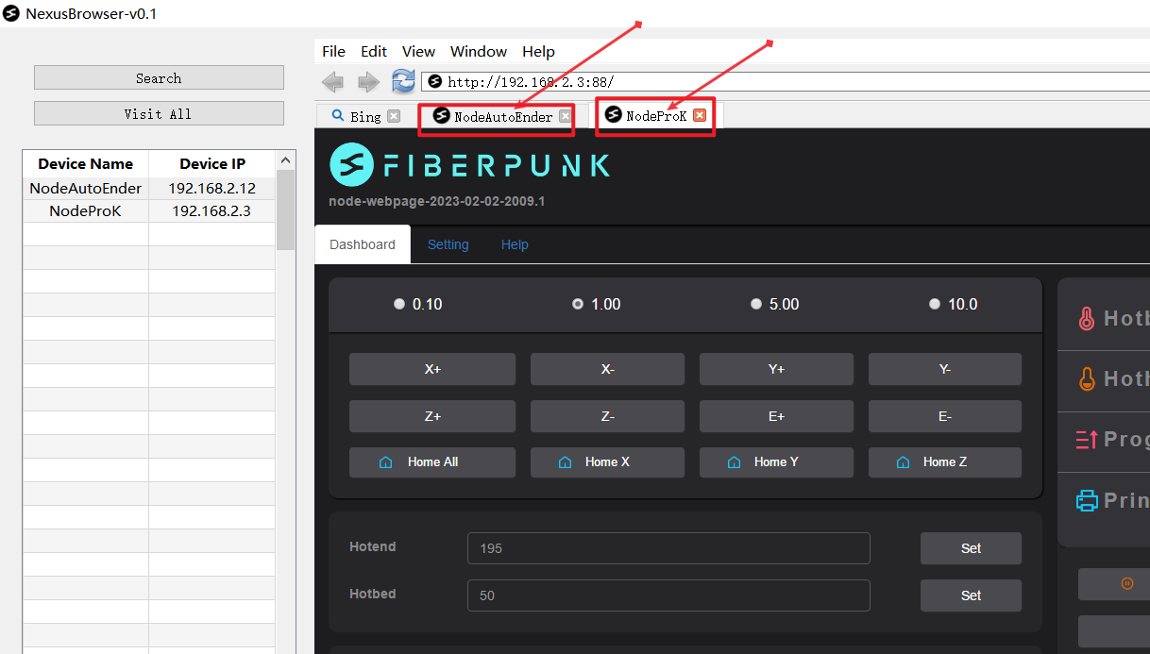Close the Bing tab
Screen dimensions: 1150x654
tap(394, 116)
